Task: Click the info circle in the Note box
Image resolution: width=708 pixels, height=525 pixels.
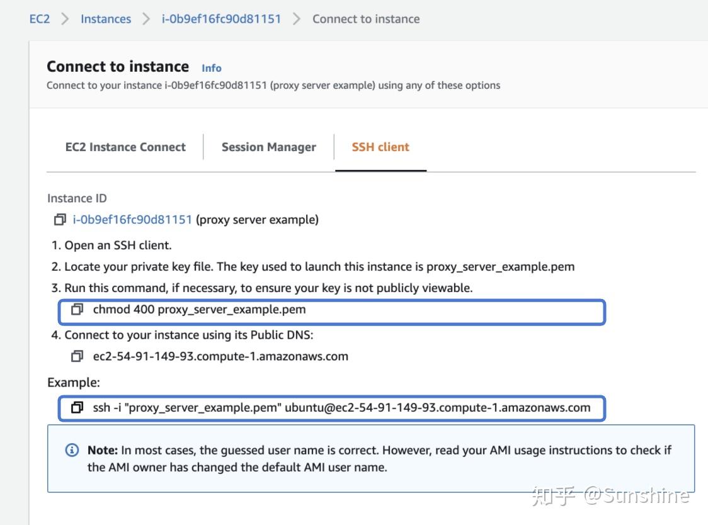Action: click(x=72, y=450)
